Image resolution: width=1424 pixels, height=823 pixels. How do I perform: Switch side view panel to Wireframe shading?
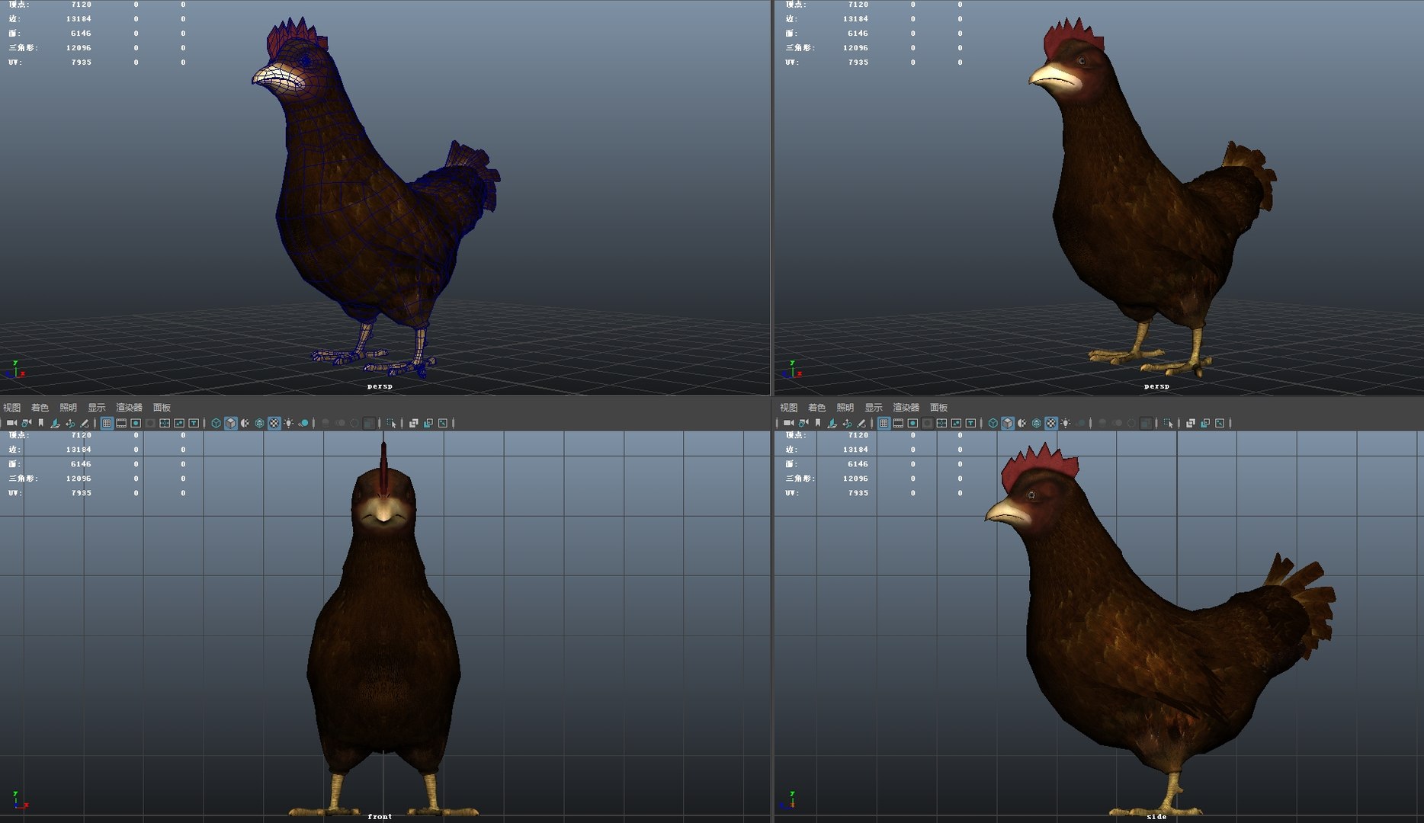(x=993, y=423)
